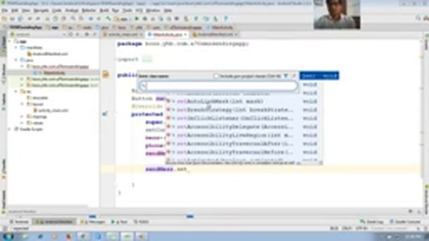Click the navigate Forward arrow icon
The image size is (429, 241).
[x=99, y=19]
